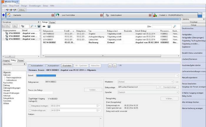Screen dimensions: 206x127
Task: Toggle the Autospeichern checkbox
Action: tap(46, 66)
